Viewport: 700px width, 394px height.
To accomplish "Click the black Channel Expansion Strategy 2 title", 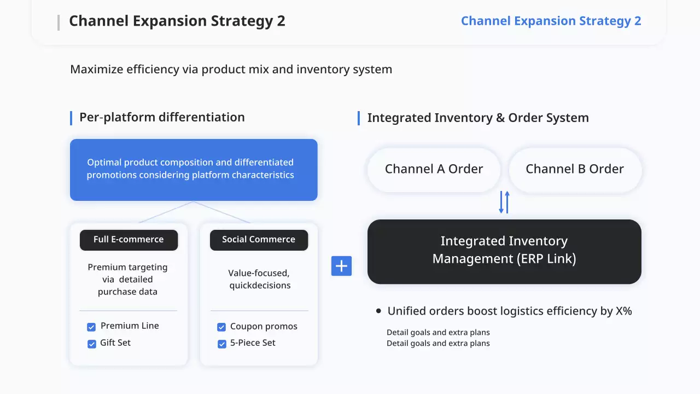I will click(177, 21).
